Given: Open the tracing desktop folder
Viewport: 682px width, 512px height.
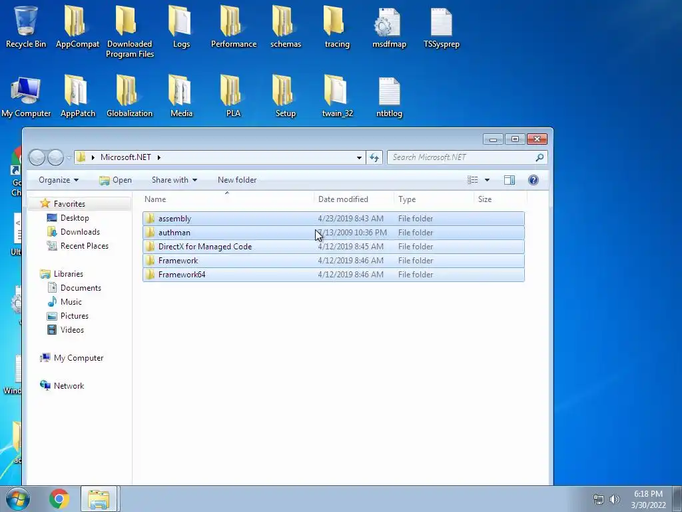Looking at the screenshot, I should pos(337,27).
